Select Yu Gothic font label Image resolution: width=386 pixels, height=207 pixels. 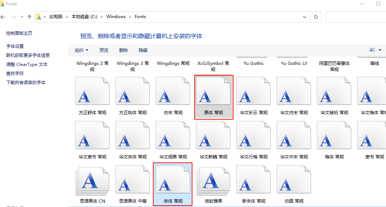pos(254,63)
